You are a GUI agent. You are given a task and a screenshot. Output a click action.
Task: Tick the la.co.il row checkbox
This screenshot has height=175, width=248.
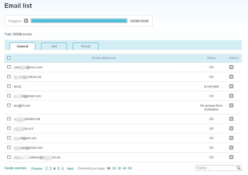pyautogui.click(x=9, y=128)
